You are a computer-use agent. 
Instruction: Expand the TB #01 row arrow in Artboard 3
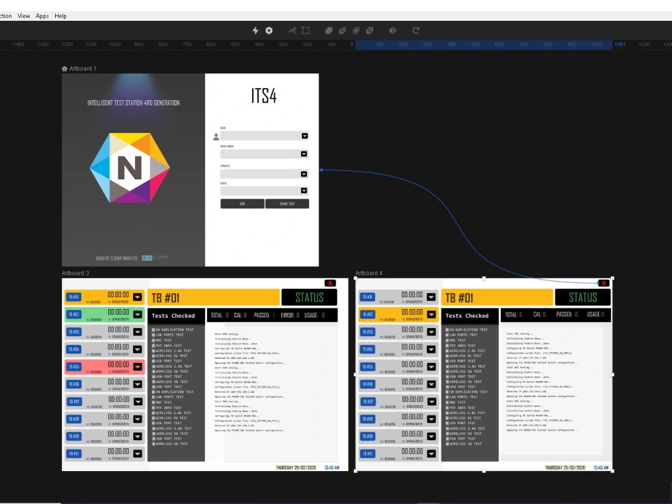[138, 297]
